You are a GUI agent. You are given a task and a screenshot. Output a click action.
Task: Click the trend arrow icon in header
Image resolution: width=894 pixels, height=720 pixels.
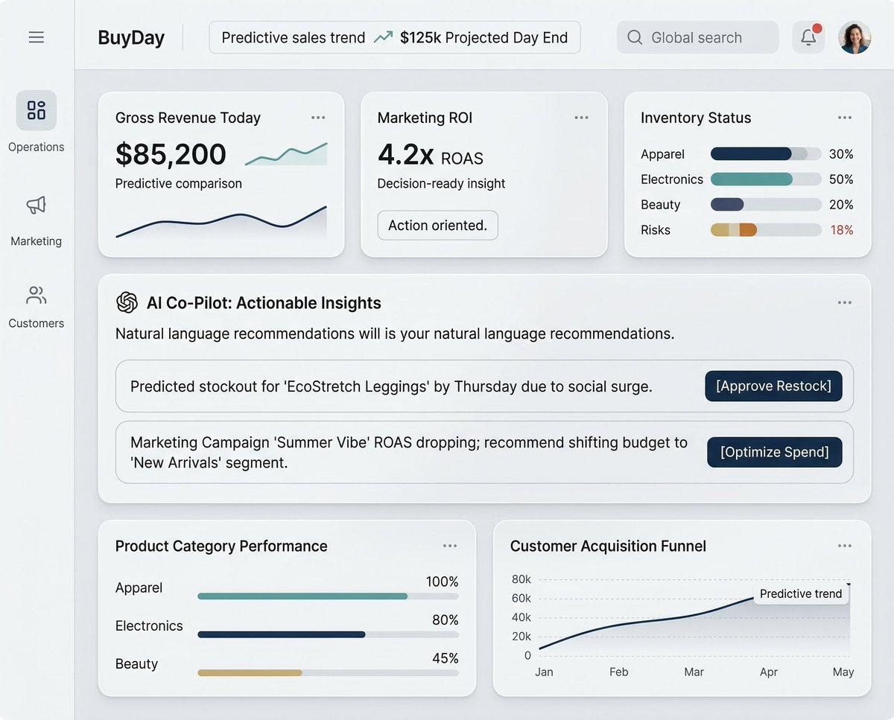pyautogui.click(x=383, y=37)
